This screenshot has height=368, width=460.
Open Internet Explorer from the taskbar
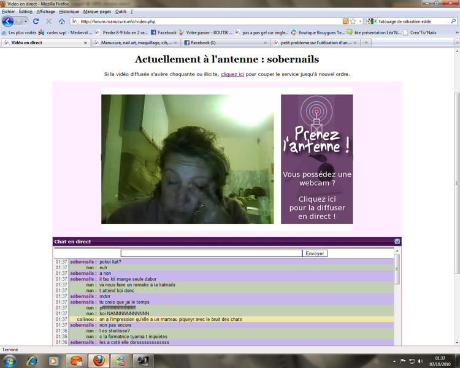pyautogui.click(x=31, y=360)
